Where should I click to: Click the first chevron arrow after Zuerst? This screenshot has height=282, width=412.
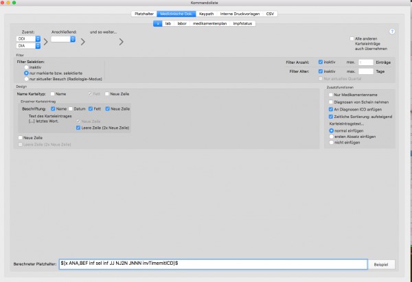tap(46, 42)
